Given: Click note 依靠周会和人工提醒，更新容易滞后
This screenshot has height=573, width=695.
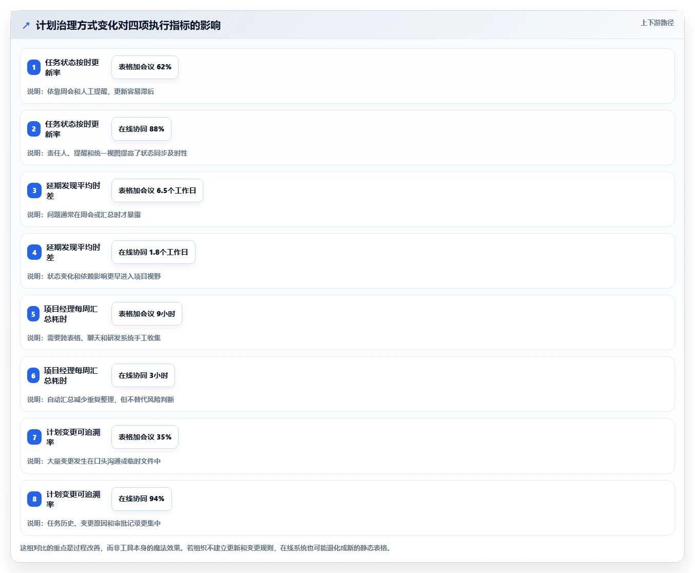Looking at the screenshot, I should [101, 91].
